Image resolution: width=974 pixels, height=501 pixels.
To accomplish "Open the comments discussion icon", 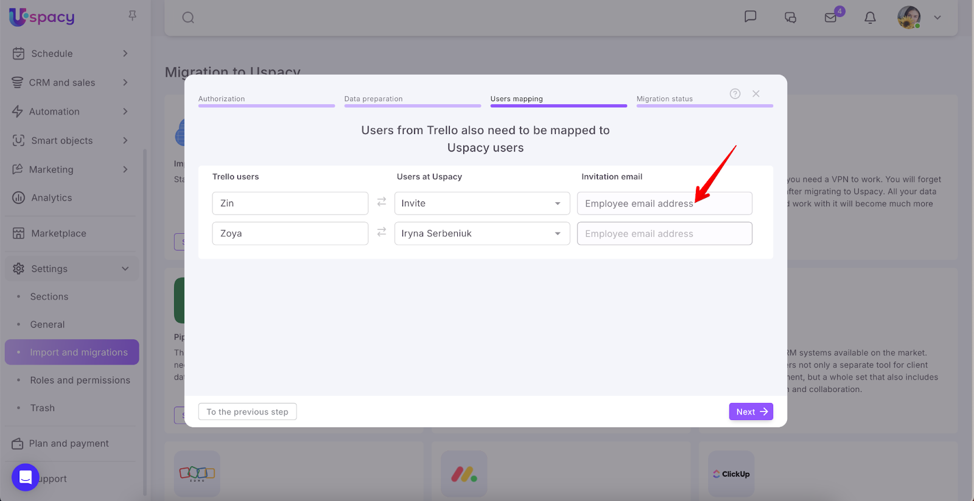I will [x=790, y=18].
